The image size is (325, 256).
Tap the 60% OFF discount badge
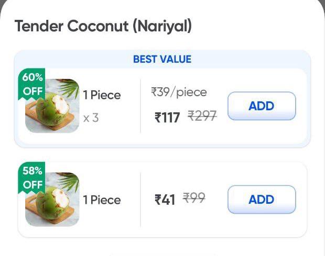(x=32, y=84)
